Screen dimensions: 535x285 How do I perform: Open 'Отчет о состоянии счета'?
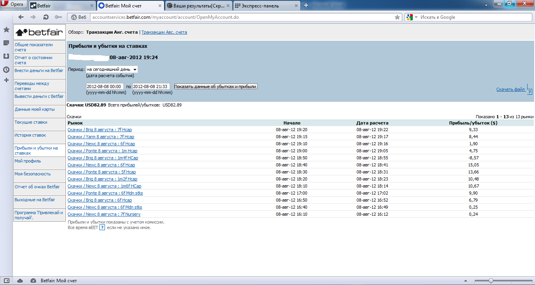click(x=39, y=60)
